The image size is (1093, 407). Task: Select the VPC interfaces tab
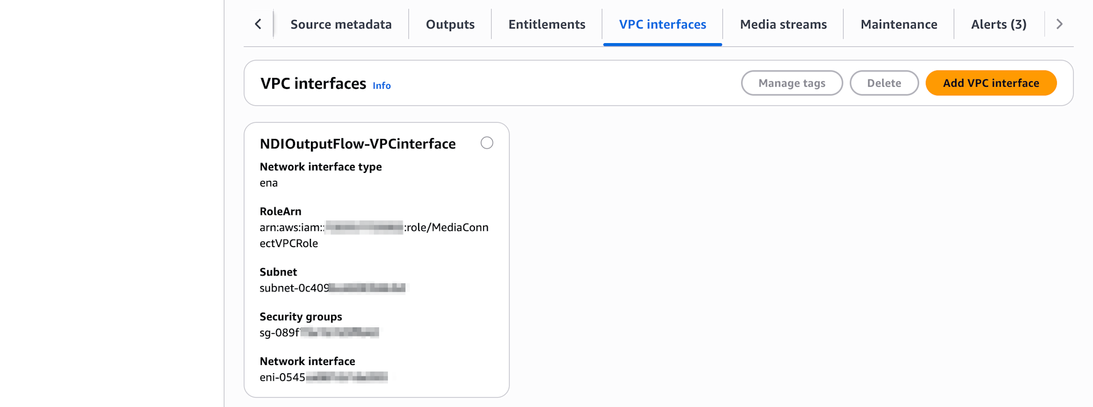pos(662,25)
